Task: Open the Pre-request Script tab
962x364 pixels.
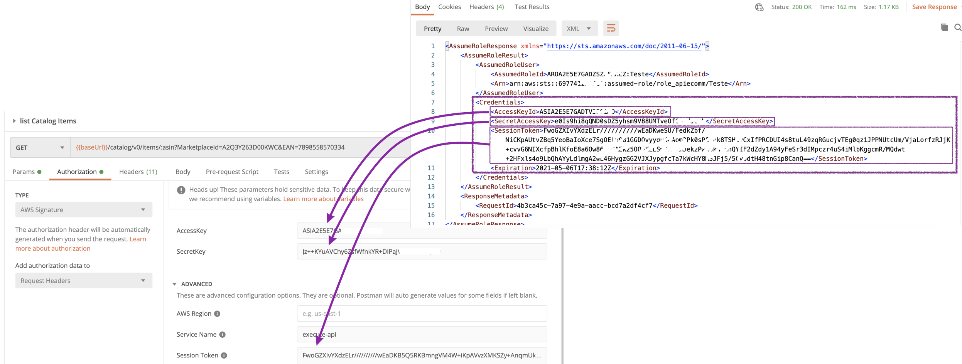Action: tap(232, 172)
